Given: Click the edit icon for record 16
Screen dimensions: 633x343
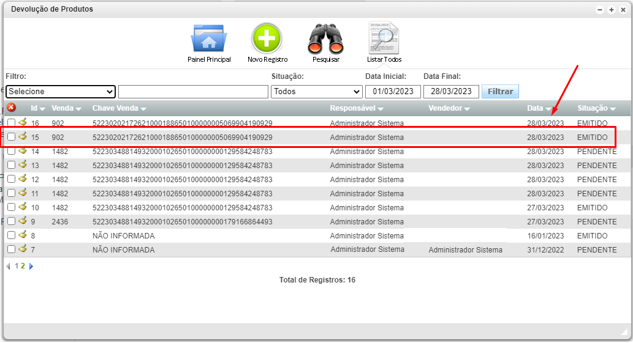Looking at the screenshot, I should click(x=23, y=123).
